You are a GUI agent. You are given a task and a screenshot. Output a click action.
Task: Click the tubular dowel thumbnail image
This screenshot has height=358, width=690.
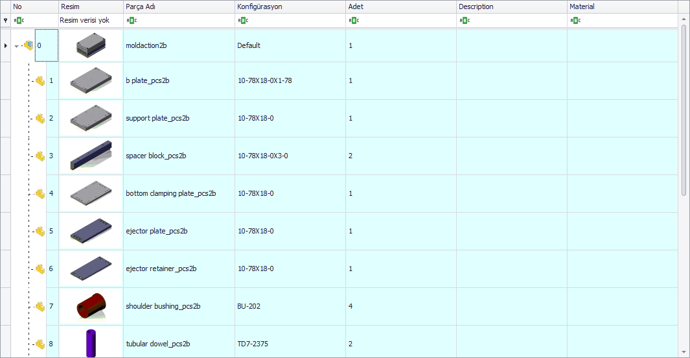pyautogui.click(x=91, y=342)
